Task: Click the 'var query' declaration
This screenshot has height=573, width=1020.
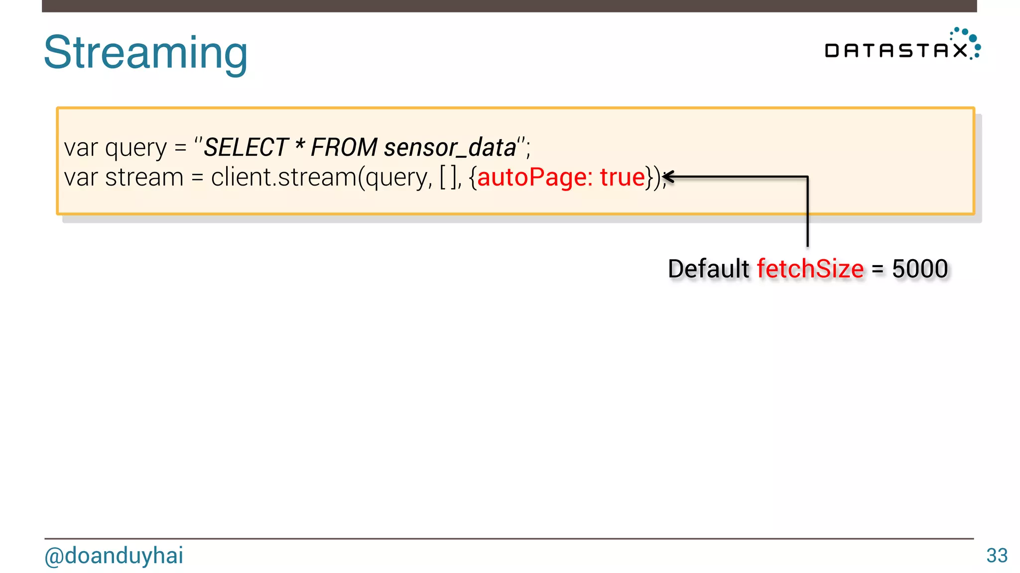Action: 116,148
